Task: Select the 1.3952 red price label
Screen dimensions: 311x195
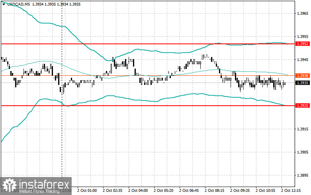Action: pyautogui.click(x=303, y=44)
